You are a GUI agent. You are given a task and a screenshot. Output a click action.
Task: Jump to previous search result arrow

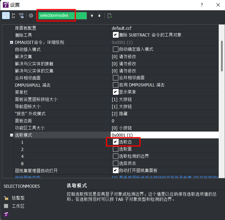pos(92,16)
